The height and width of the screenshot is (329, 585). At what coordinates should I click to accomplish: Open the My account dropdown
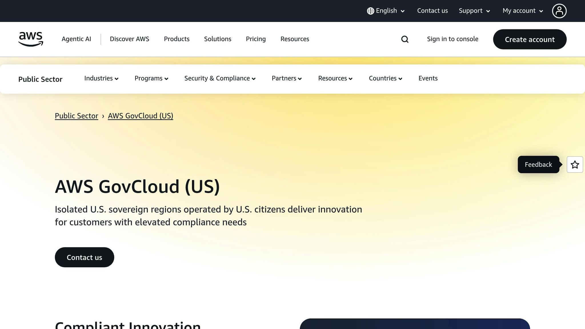pos(522,11)
